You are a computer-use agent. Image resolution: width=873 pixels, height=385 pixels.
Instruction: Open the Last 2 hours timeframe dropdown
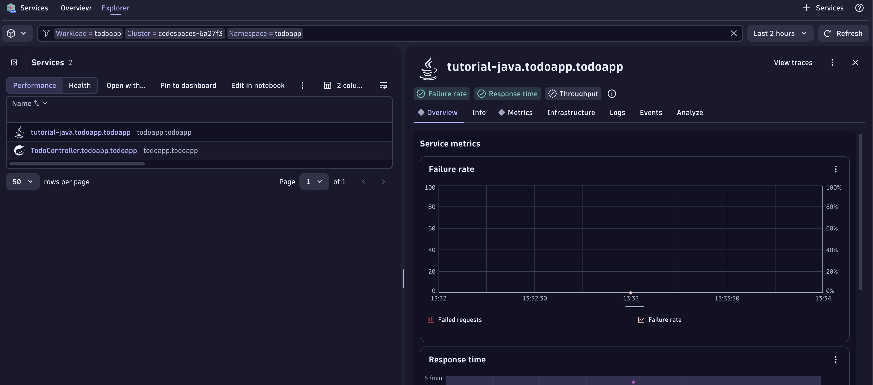pos(780,33)
